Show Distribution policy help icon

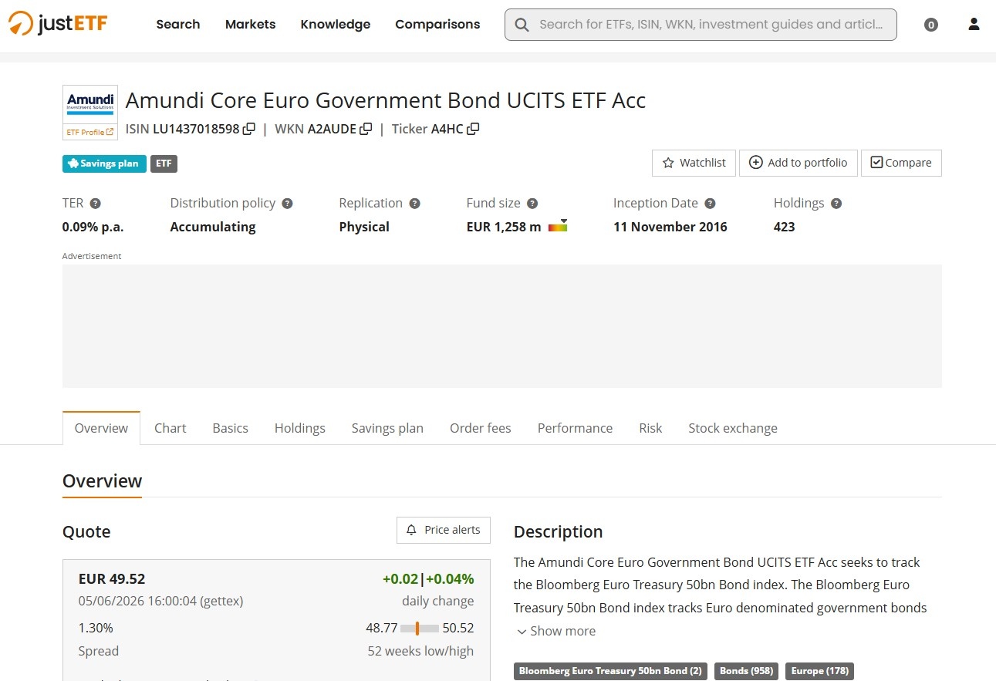click(287, 204)
